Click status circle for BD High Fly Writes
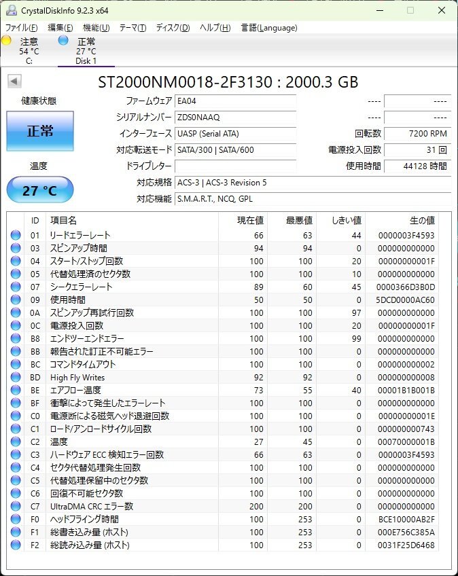Screen dimensions: 458x576 [16, 377]
